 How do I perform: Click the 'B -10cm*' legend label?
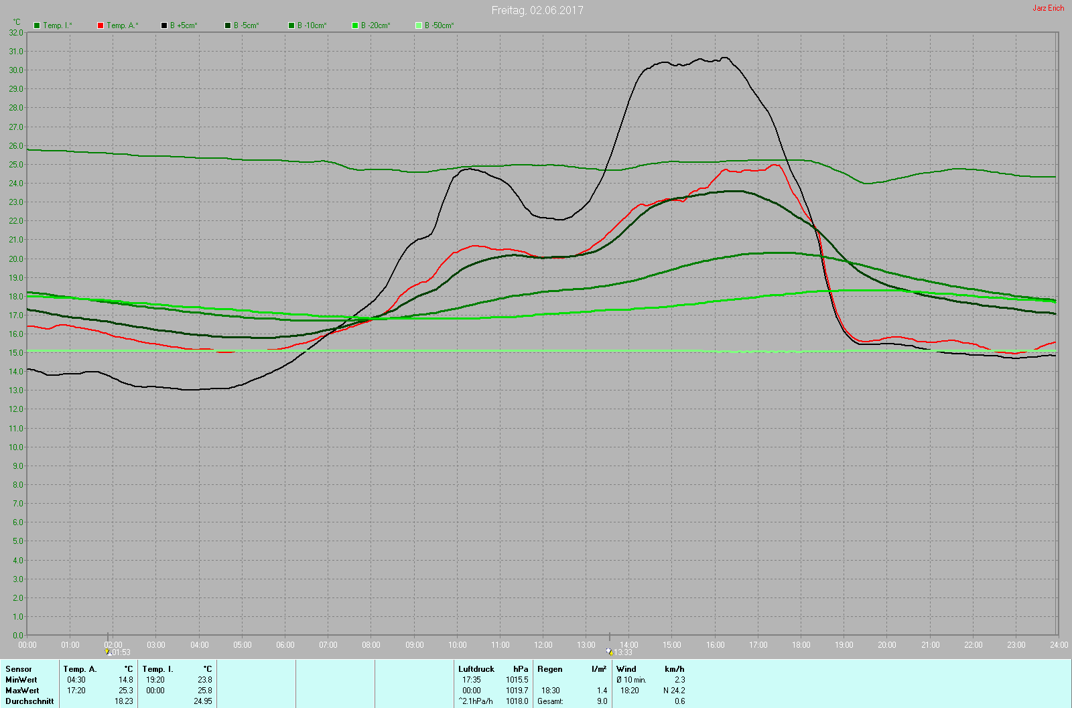312,25
